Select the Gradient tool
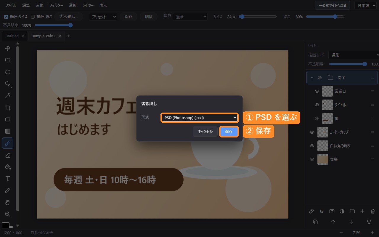379x237 pixels. (x=8, y=131)
